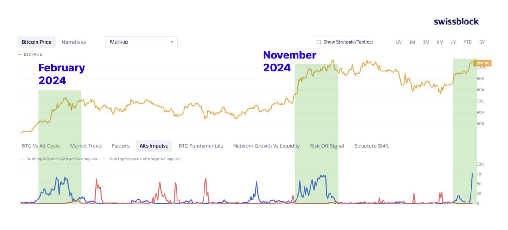Toggle the BTC Price legend line
508x230 pixels.
pyautogui.click(x=30, y=54)
